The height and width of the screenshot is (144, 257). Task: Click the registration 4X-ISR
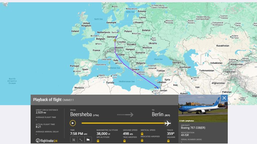[185, 135]
